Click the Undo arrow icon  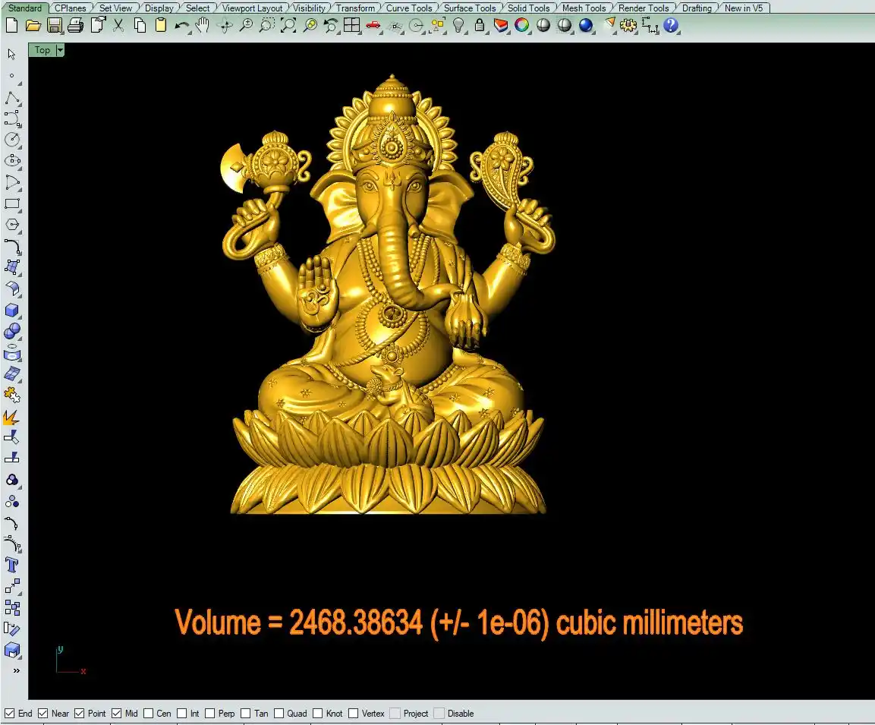point(181,25)
